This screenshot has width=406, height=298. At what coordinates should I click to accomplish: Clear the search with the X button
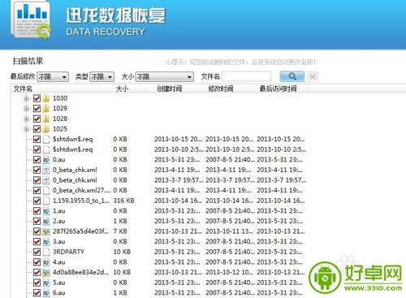pyautogui.click(x=313, y=76)
